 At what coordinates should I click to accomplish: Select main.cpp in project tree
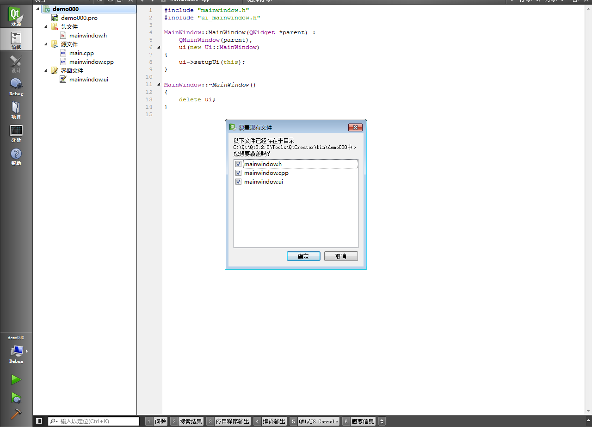pyautogui.click(x=81, y=53)
